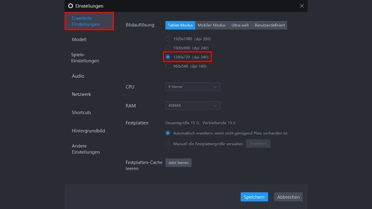Open Erweiterte Einstellungen section
372x209 pixels.
click(x=89, y=21)
